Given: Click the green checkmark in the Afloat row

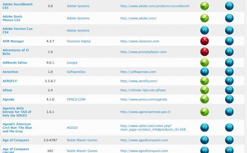Looking at the screenshot, I should click(205, 90).
